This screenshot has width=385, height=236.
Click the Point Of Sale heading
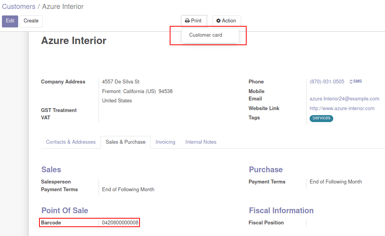(x=65, y=211)
